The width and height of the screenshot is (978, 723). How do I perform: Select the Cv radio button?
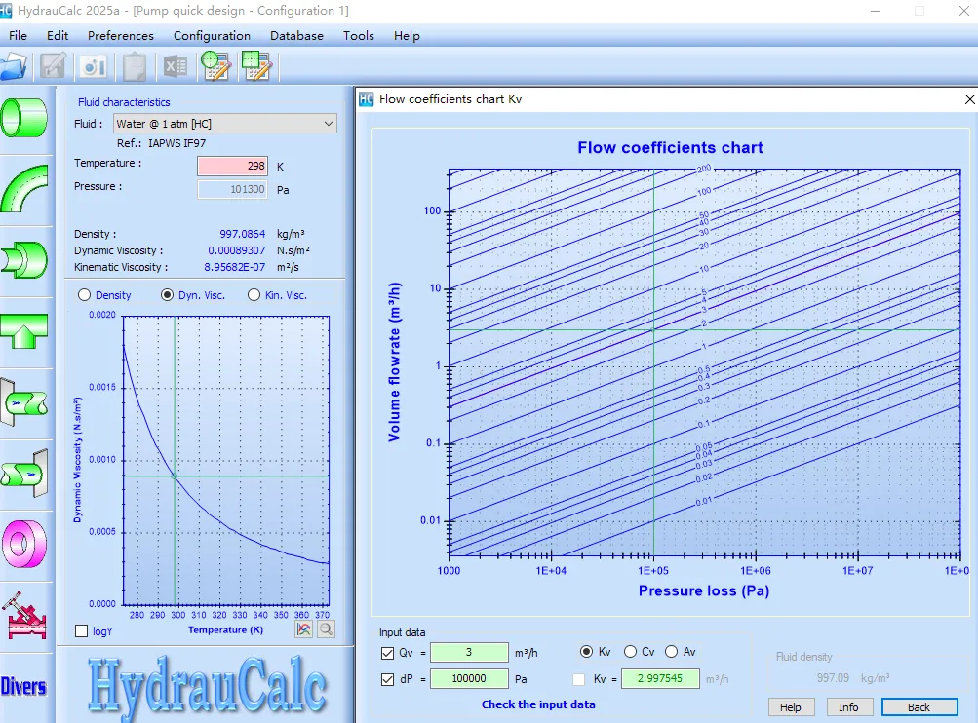click(631, 652)
